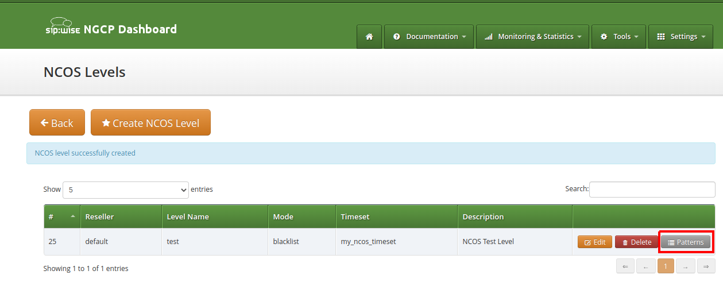Focus the Search input field
Image resolution: width=723 pixels, height=290 pixels.
click(652, 189)
